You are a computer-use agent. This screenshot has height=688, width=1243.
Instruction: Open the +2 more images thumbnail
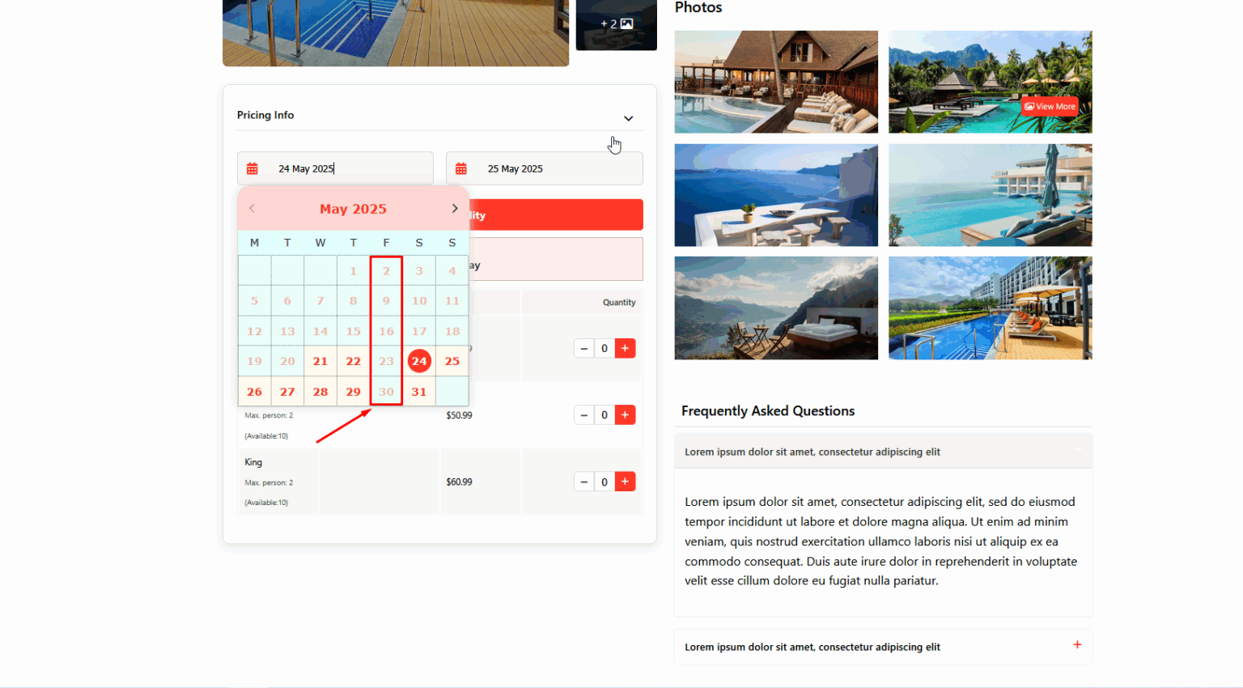click(616, 24)
